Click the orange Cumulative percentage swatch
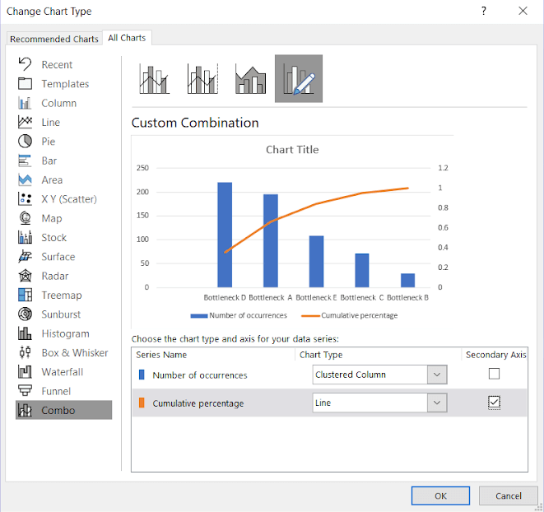 [x=142, y=403]
